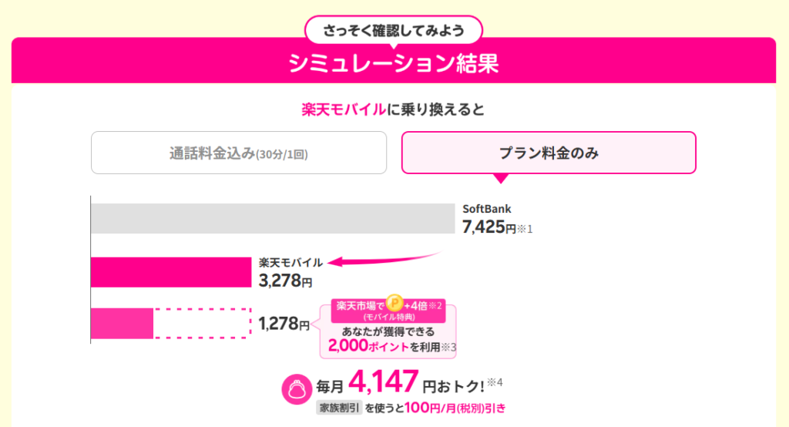
Task: Click the ※4 footnote after おトク!
Action: coord(495,383)
